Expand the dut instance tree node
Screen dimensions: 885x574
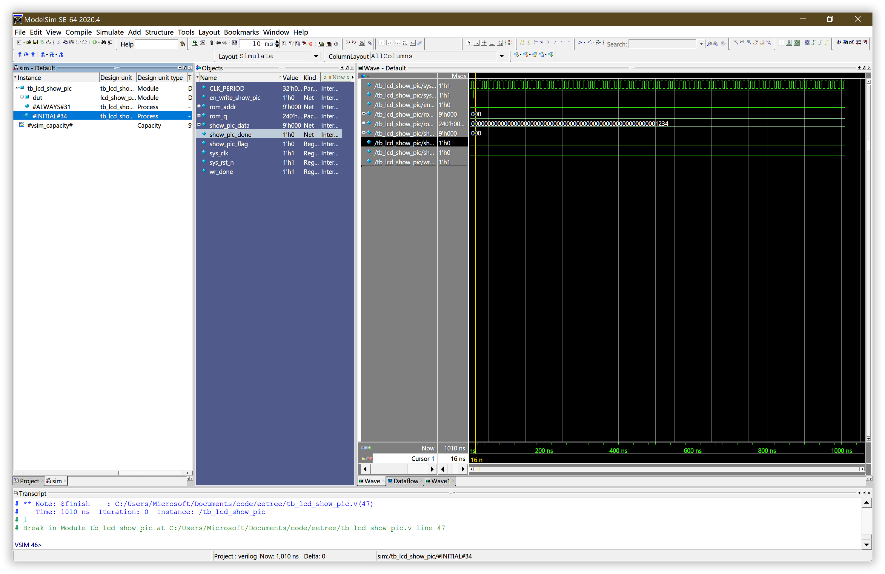pyautogui.click(x=22, y=97)
